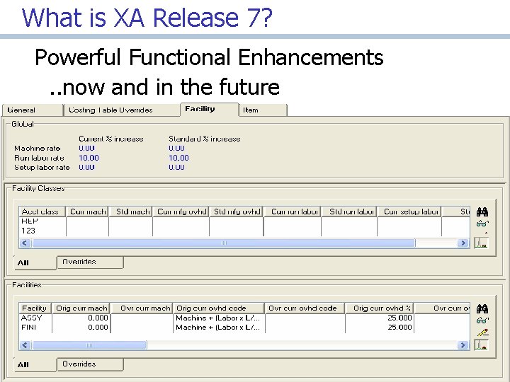510x382 pixels.
Task: Select All tab under Facility Classes
Action: click(x=35, y=262)
